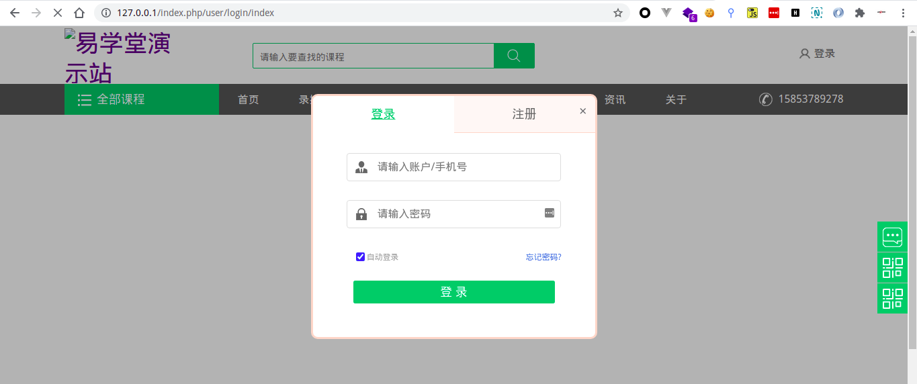Open Chrome's three-dot menu
Image resolution: width=917 pixels, height=384 pixels.
[x=903, y=13]
